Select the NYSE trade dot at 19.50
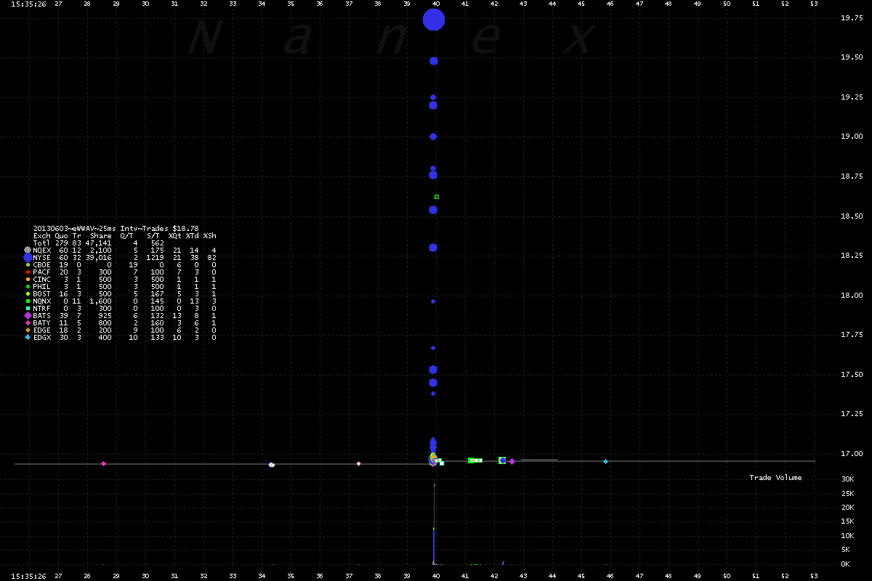 click(x=434, y=61)
